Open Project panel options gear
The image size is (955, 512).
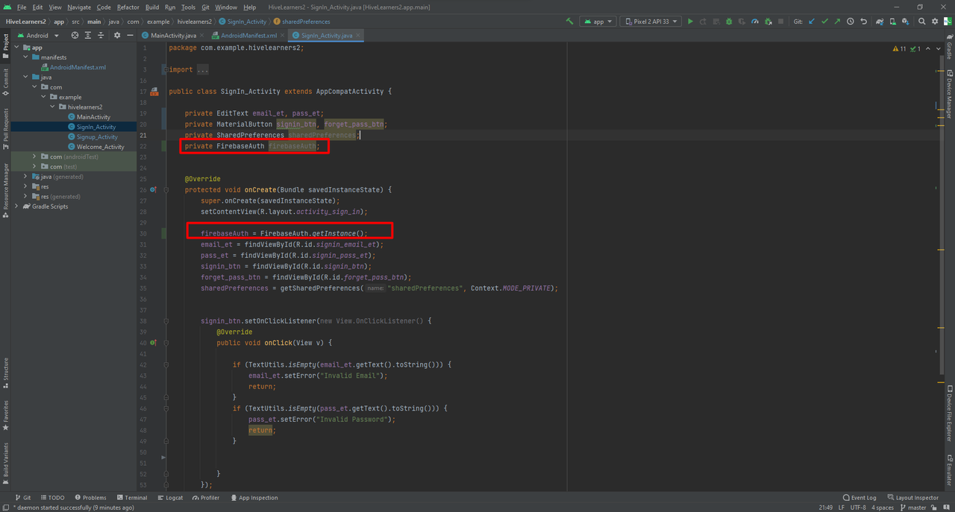click(x=116, y=35)
